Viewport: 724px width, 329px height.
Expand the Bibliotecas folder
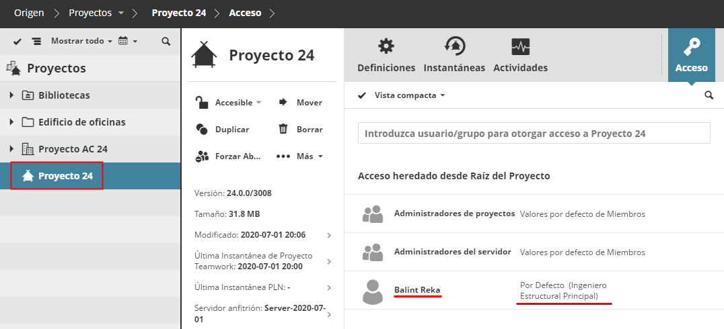[12, 95]
